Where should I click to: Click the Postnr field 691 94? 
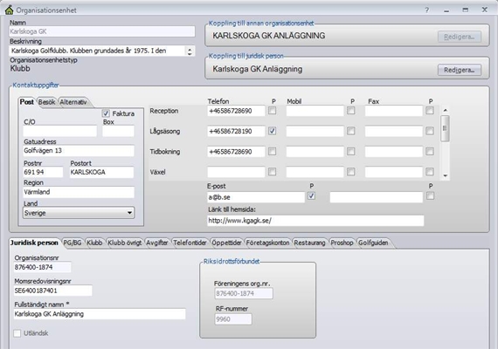(x=43, y=172)
